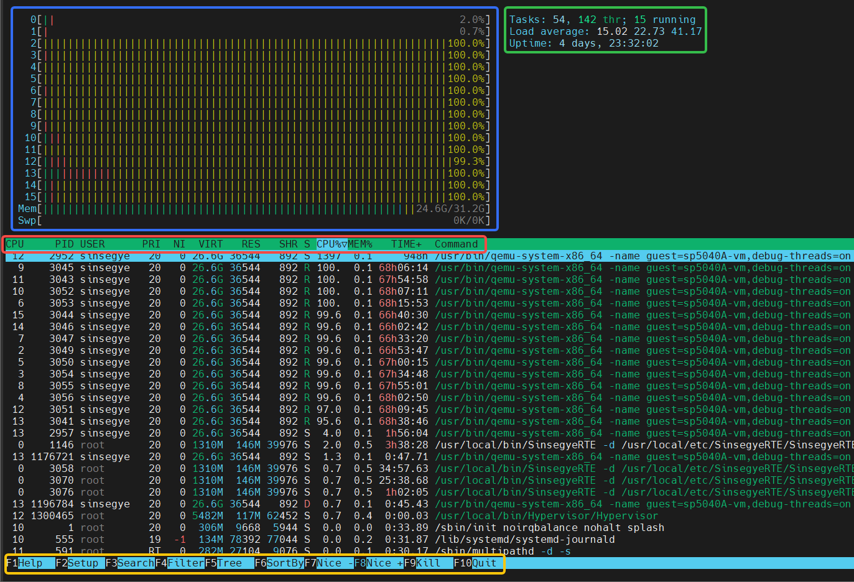Sort by the MEM% column header
The height and width of the screenshot is (582, 854).
(x=360, y=244)
